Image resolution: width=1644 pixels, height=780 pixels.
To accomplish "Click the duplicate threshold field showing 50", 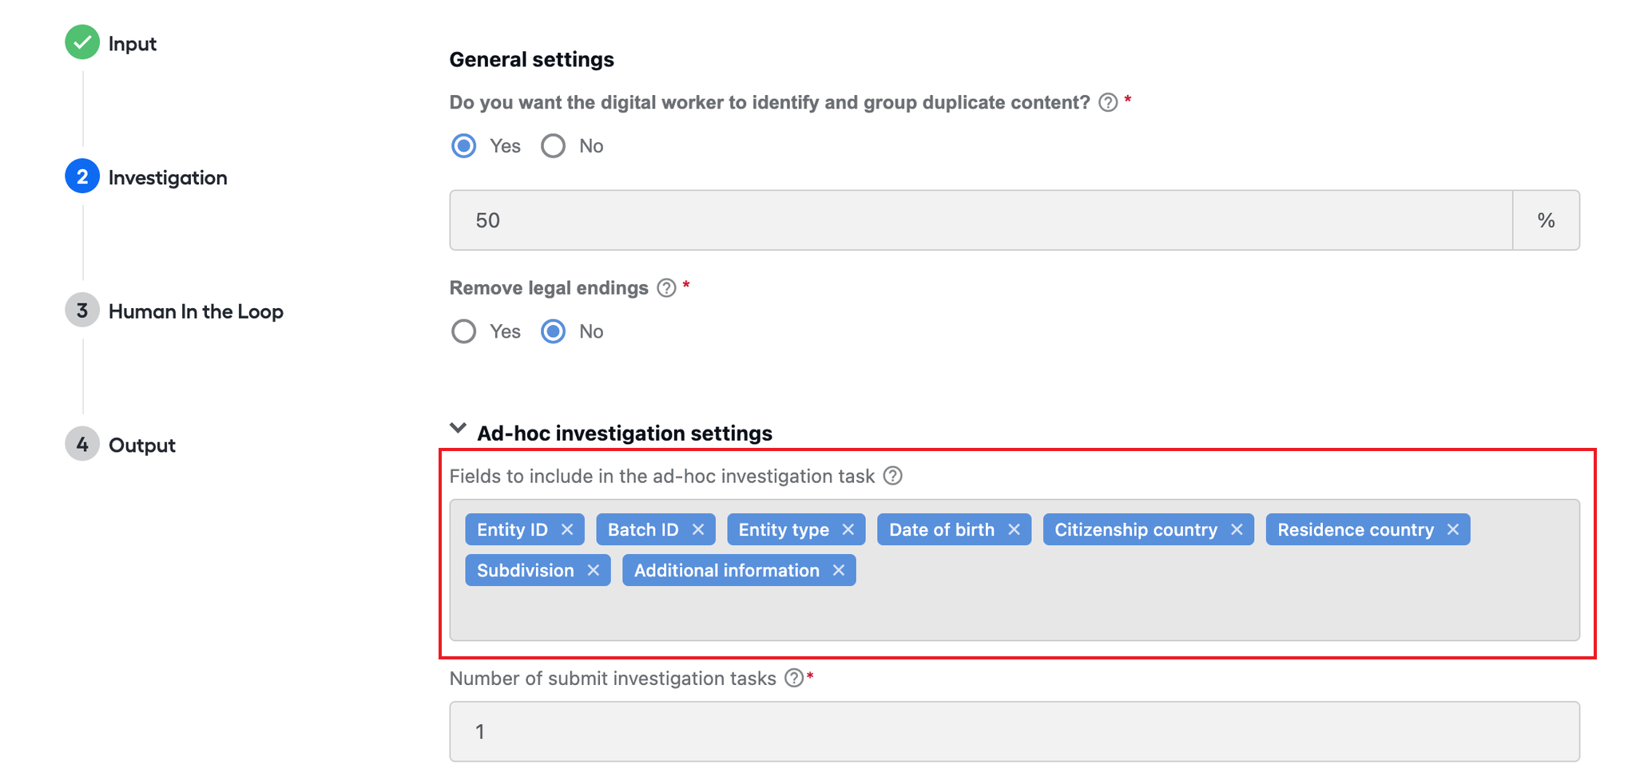I will point(981,220).
